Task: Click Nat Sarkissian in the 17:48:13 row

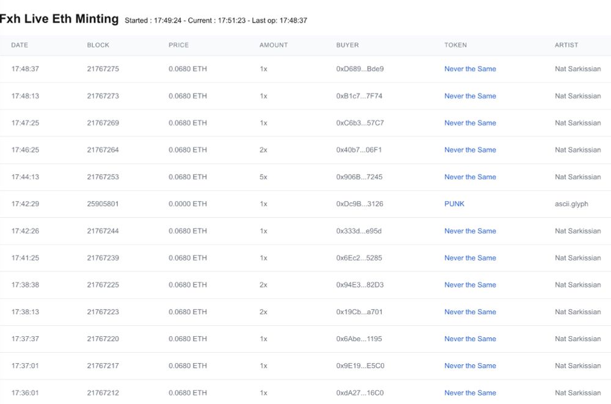Action: [577, 96]
